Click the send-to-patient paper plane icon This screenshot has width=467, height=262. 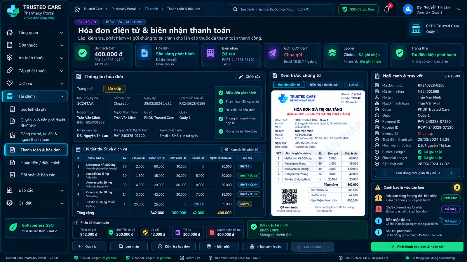[x=272, y=53]
